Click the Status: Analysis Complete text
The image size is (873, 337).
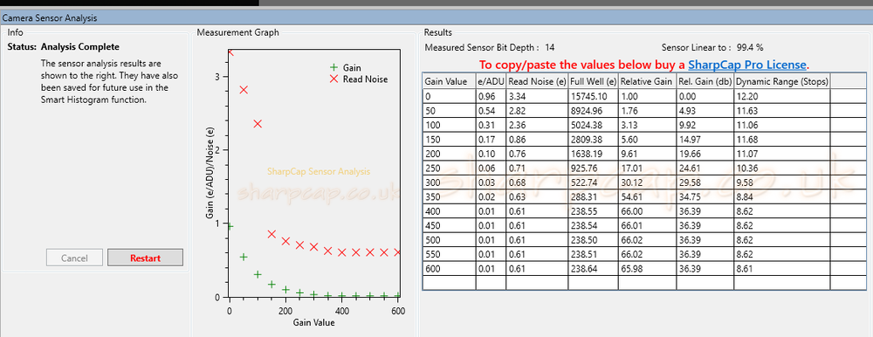[64, 47]
